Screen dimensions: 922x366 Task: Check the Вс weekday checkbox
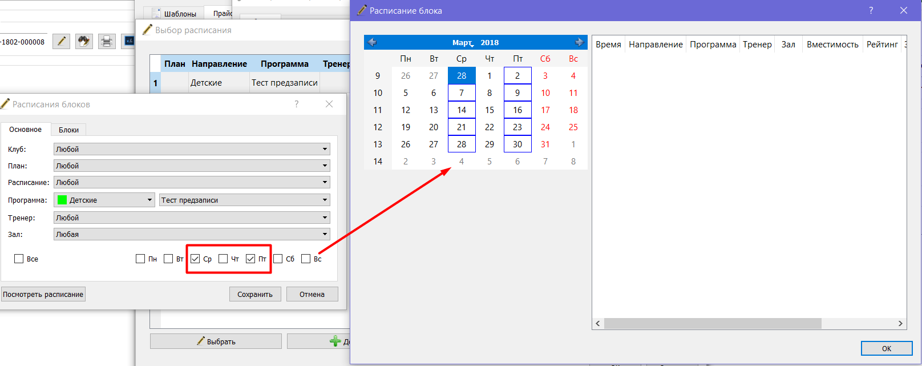pos(306,259)
